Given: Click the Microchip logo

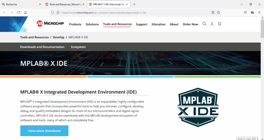Looking at the screenshot, I should point(50,23).
